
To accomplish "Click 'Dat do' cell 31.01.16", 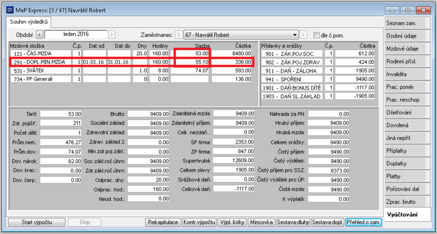I will tap(119, 62).
